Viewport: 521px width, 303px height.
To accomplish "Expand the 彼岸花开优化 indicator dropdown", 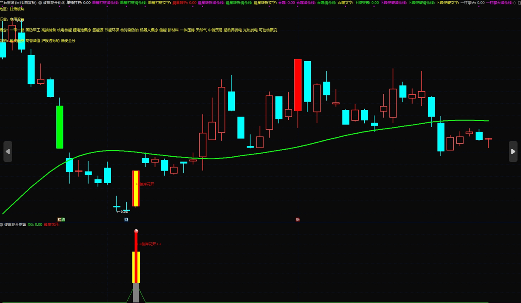I will click(x=40, y=3).
